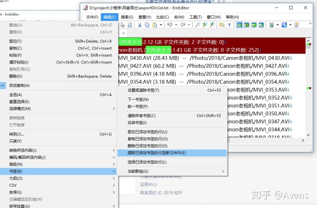Click the vertical scrollbar up arrow
The width and height of the screenshot is (317, 208).
[x=308, y=40]
